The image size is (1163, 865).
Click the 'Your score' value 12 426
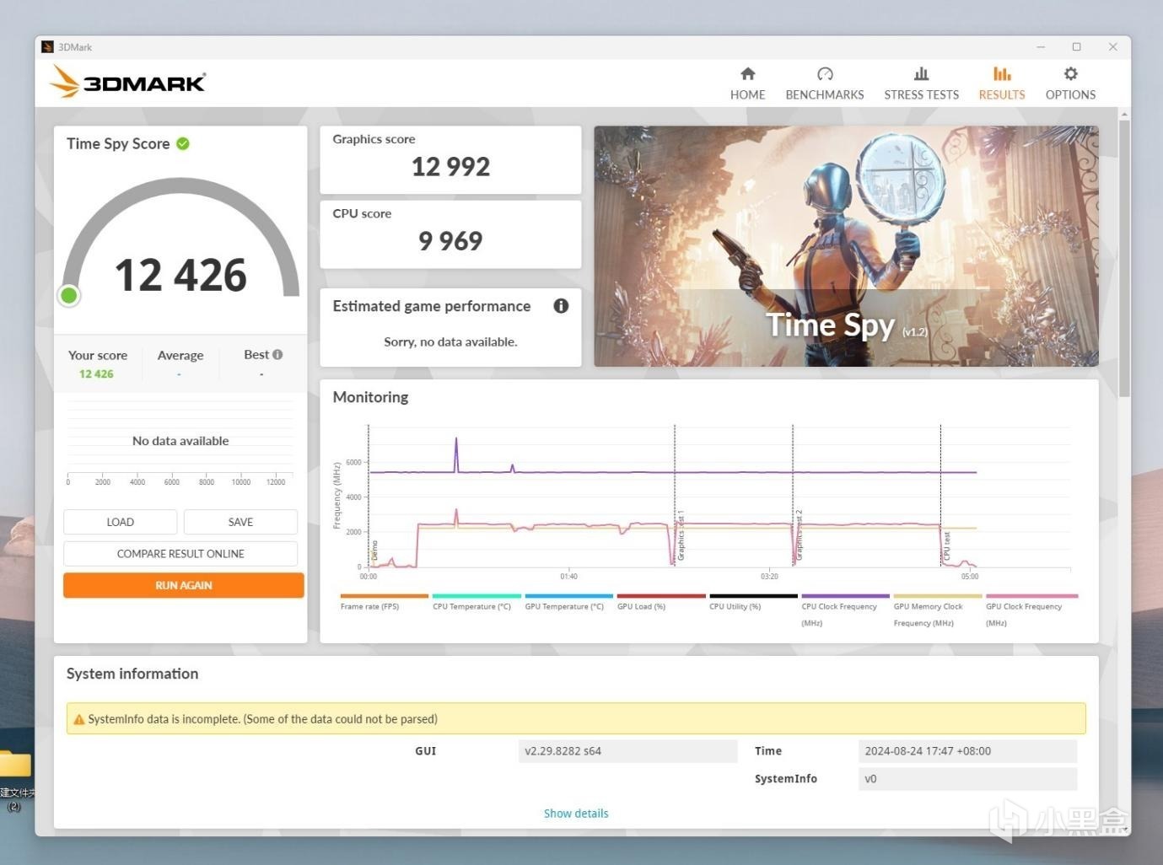click(x=96, y=373)
